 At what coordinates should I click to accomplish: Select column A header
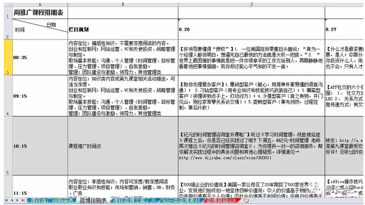(40, 4)
